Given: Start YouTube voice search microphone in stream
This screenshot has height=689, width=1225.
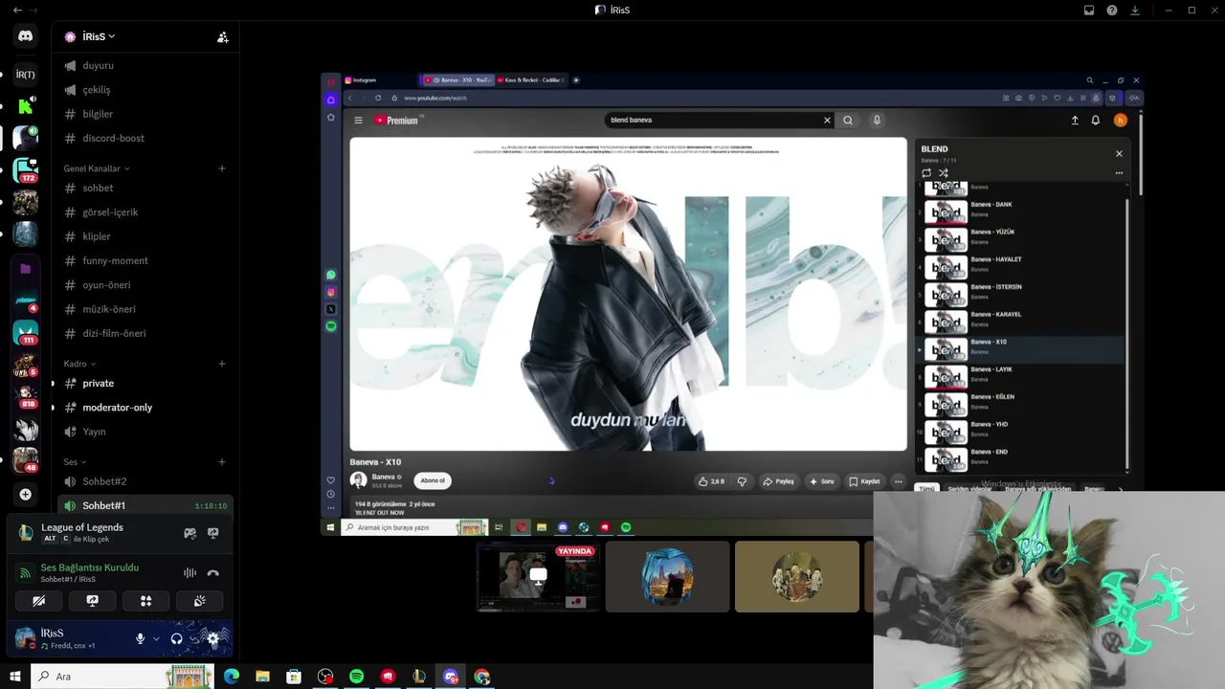Looking at the screenshot, I should (x=877, y=121).
